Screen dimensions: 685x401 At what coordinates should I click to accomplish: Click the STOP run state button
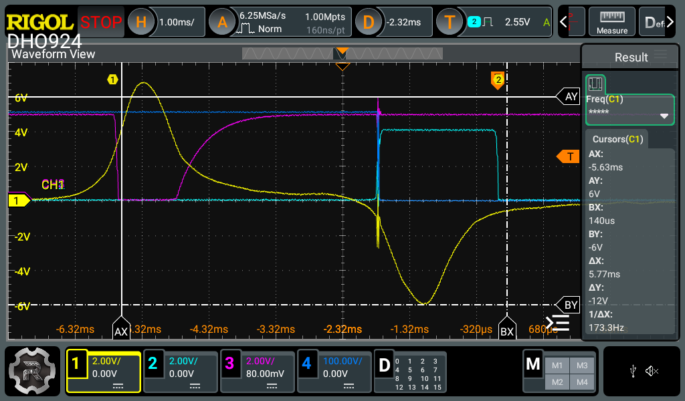[101, 22]
